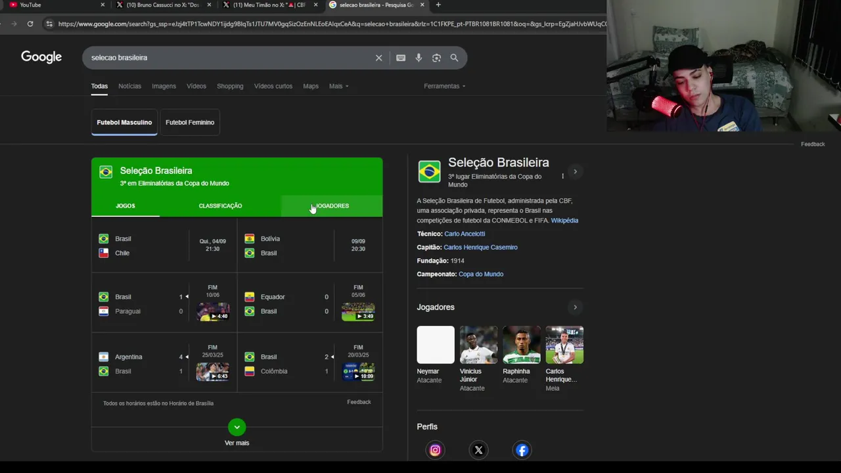The height and width of the screenshot is (473, 841).
Task: Click Feedback below the matches card
Action: pyautogui.click(x=359, y=402)
